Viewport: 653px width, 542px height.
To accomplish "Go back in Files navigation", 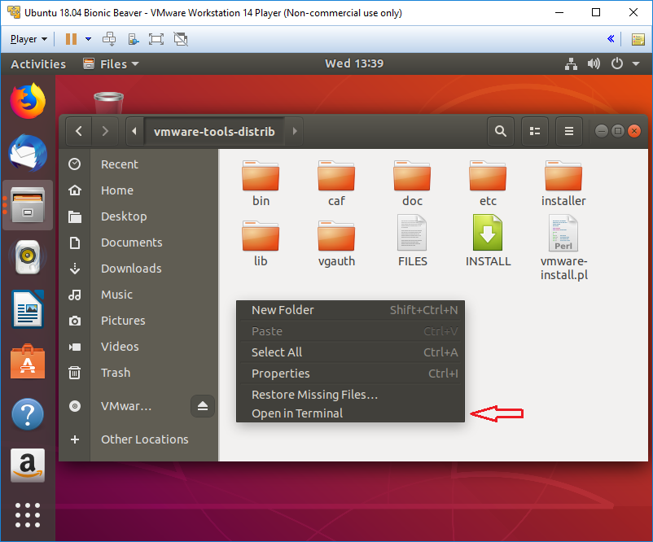I will tap(79, 132).
